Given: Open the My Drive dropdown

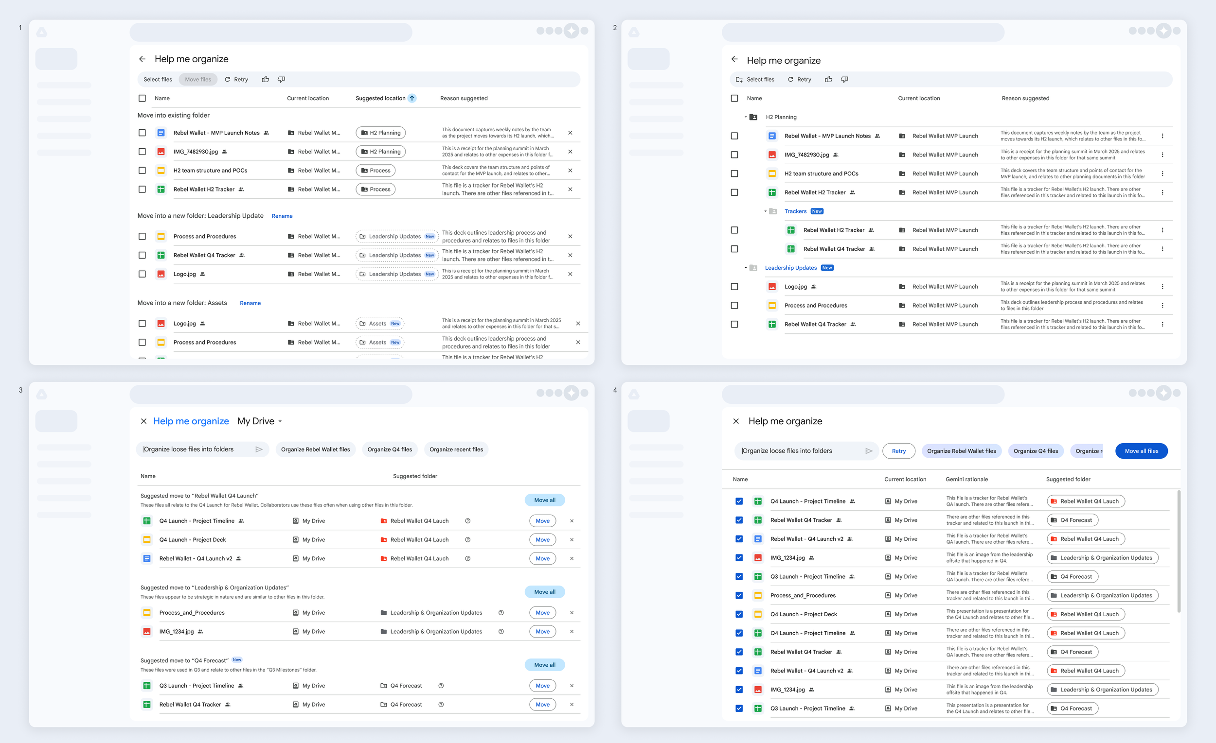Looking at the screenshot, I should tap(260, 420).
